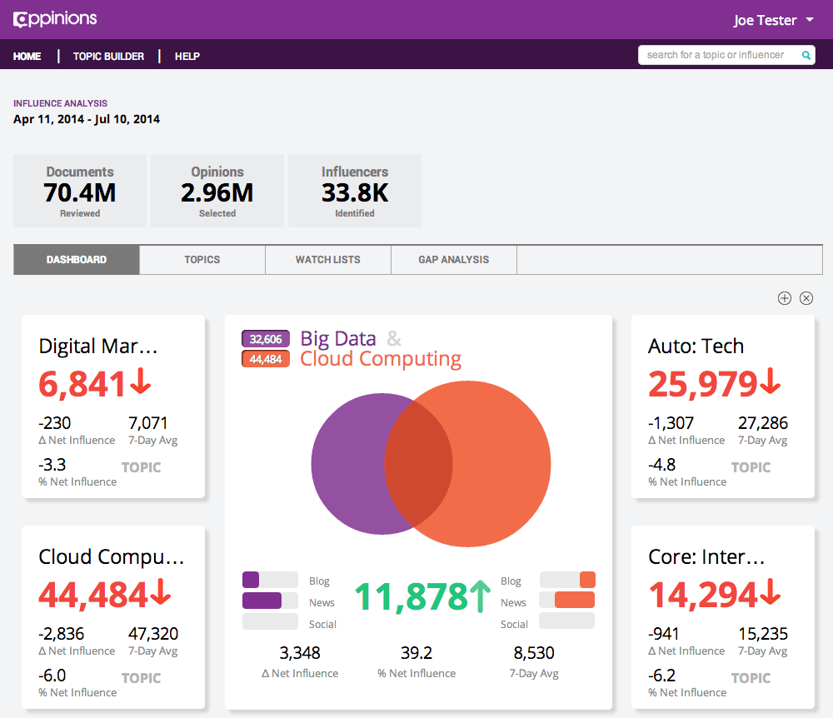The image size is (833, 718).
Task: Click the add widget plus icon
Action: (784, 298)
